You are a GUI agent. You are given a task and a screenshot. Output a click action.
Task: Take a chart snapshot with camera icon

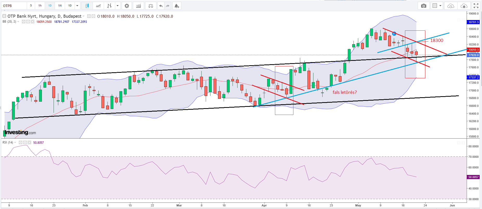[x=424, y=6]
